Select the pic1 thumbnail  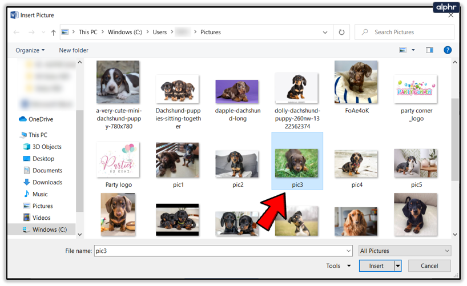point(178,160)
